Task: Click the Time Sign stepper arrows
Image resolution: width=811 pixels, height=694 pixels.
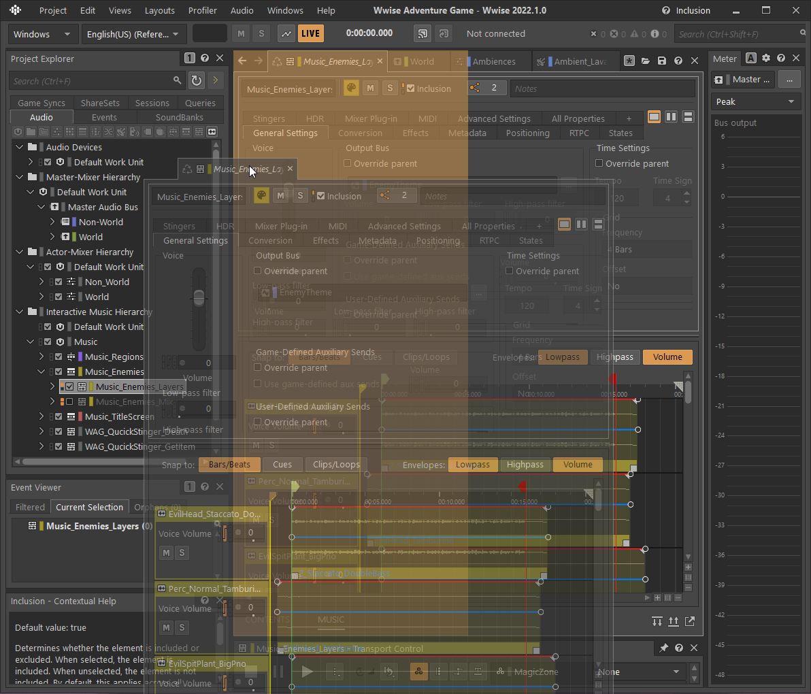Action: point(686,197)
